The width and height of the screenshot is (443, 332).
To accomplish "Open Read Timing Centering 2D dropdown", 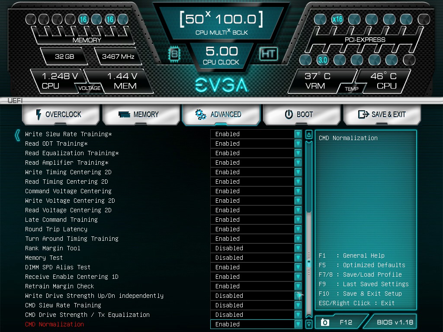I will coord(298,182).
